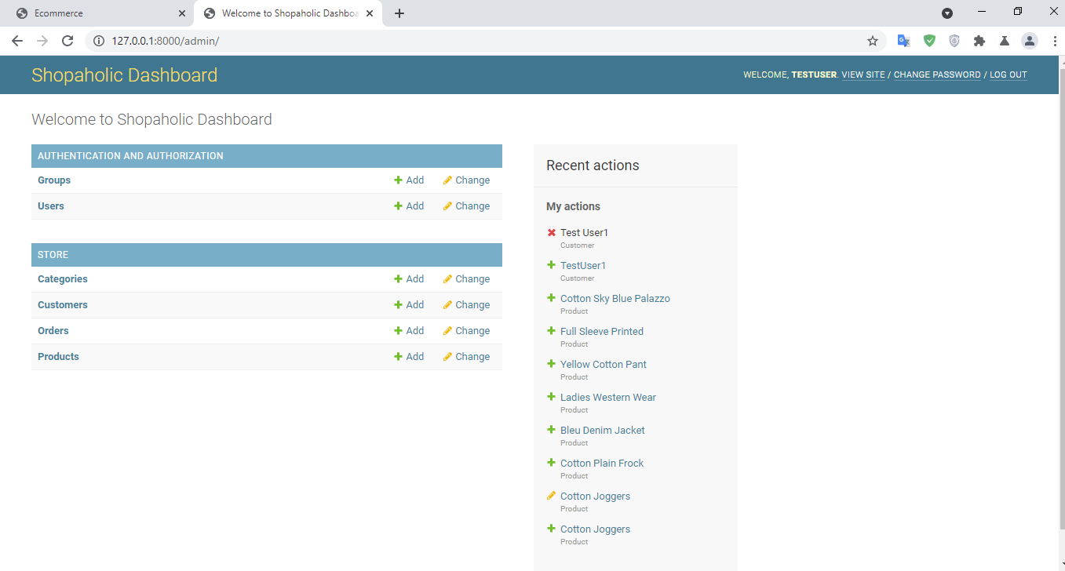Screen dimensions: 1065x571
Task: Open the Categories model list
Action: click(x=63, y=279)
